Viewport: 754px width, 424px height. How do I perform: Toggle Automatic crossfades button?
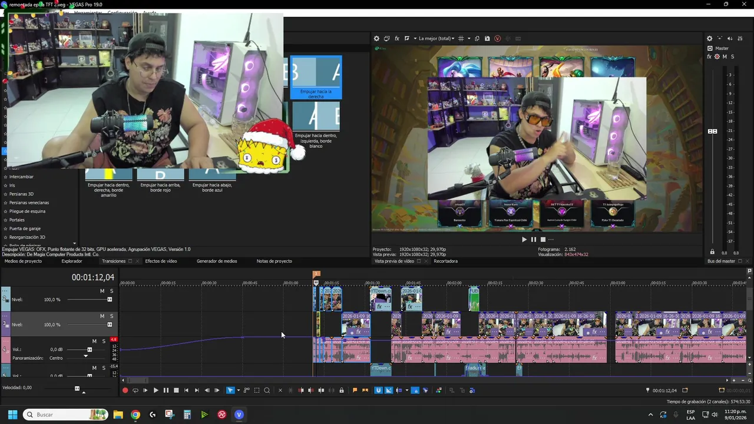[x=388, y=390]
